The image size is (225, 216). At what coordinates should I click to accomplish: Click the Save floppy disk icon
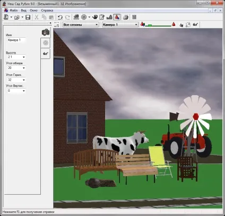[x=28, y=17]
